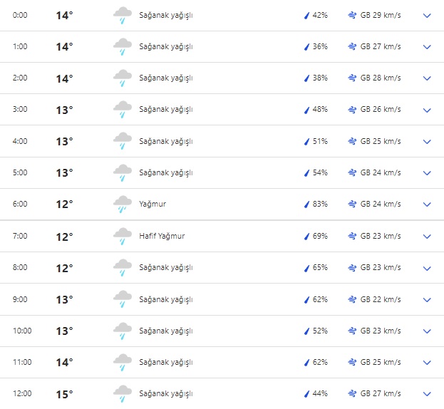Image resolution: width=444 pixels, height=409 pixels.
Task: Click the Yağmur label at 6:00
Action: click(x=153, y=204)
